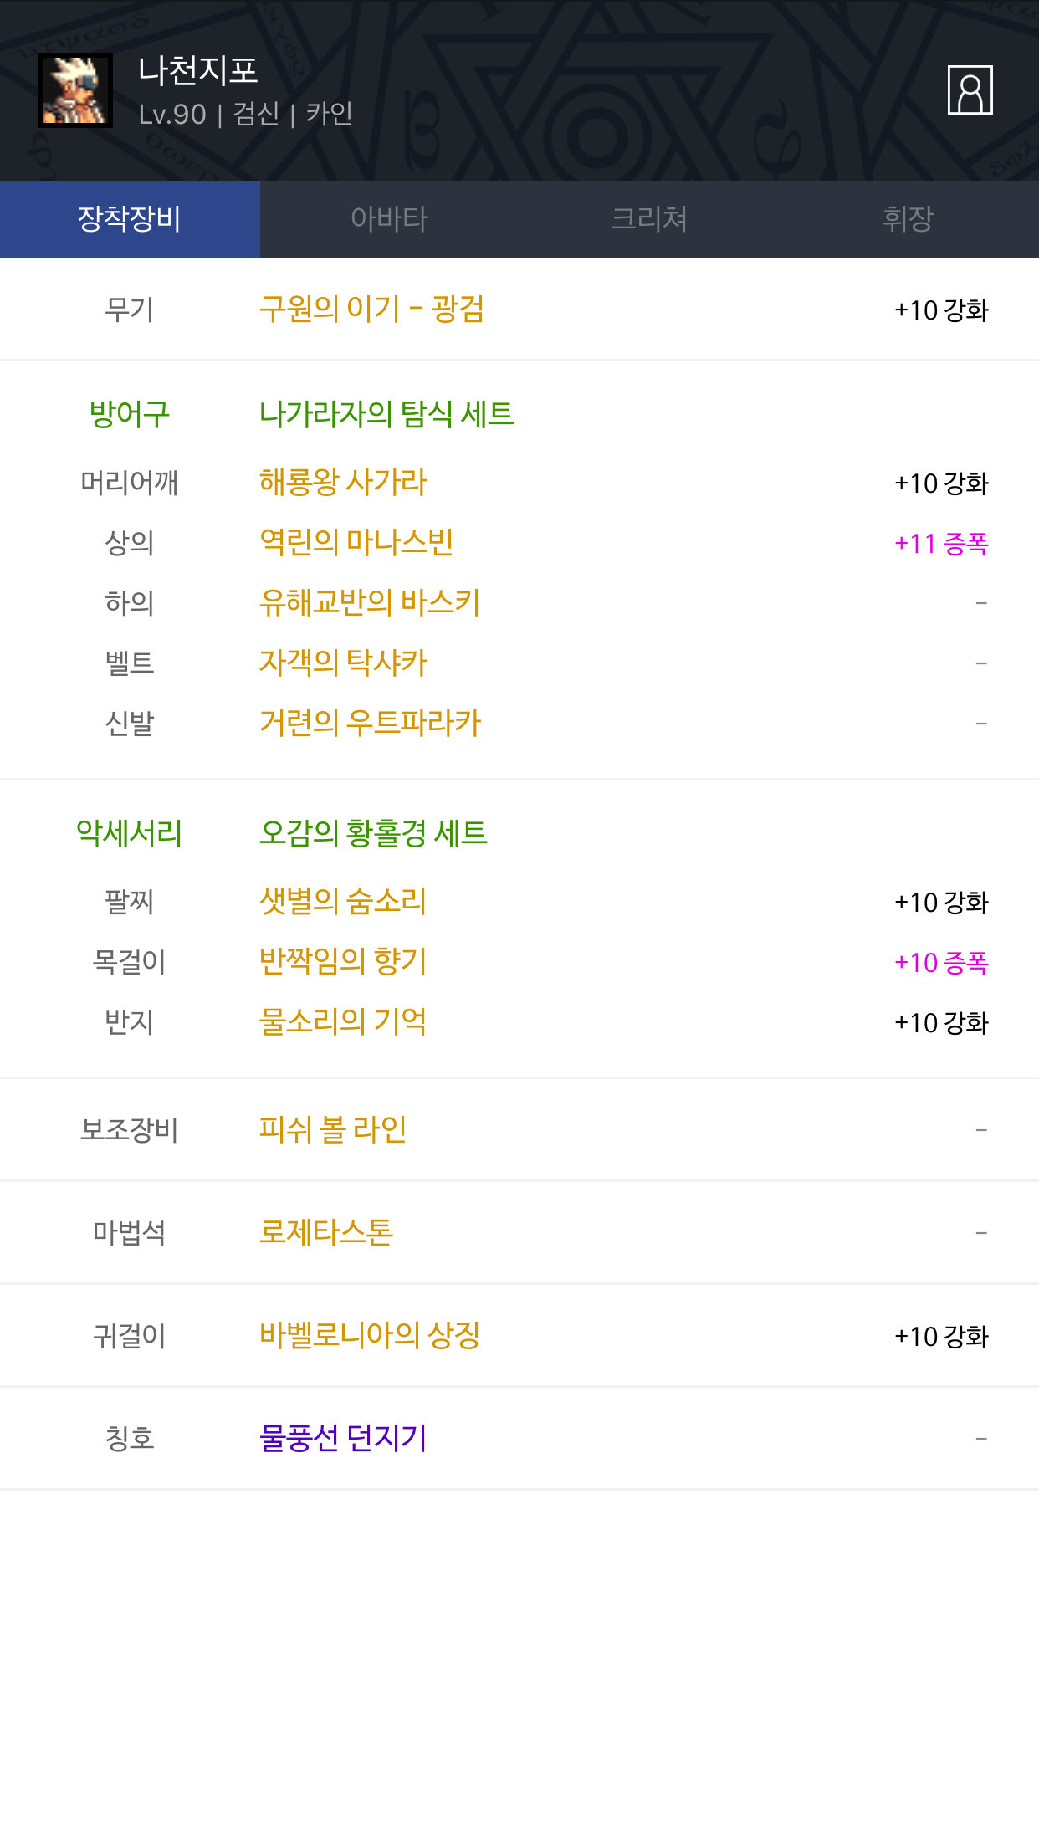This screenshot has height=1847, width=1039.
Task: Tap shoulder item 해룡왕 사가라
Action: click(x=343, y=483)
